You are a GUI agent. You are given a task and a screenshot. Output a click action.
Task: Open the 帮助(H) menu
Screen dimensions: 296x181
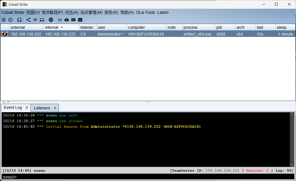127,12
